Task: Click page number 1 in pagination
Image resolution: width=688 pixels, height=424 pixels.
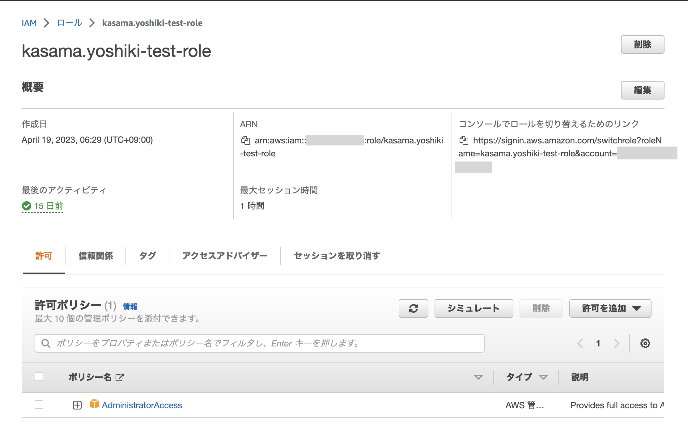Action: click(598, 343)
